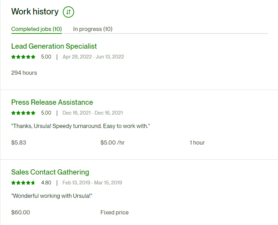
Task: Click the star rating under Press Release Assistance
Action: click(23, 113)
